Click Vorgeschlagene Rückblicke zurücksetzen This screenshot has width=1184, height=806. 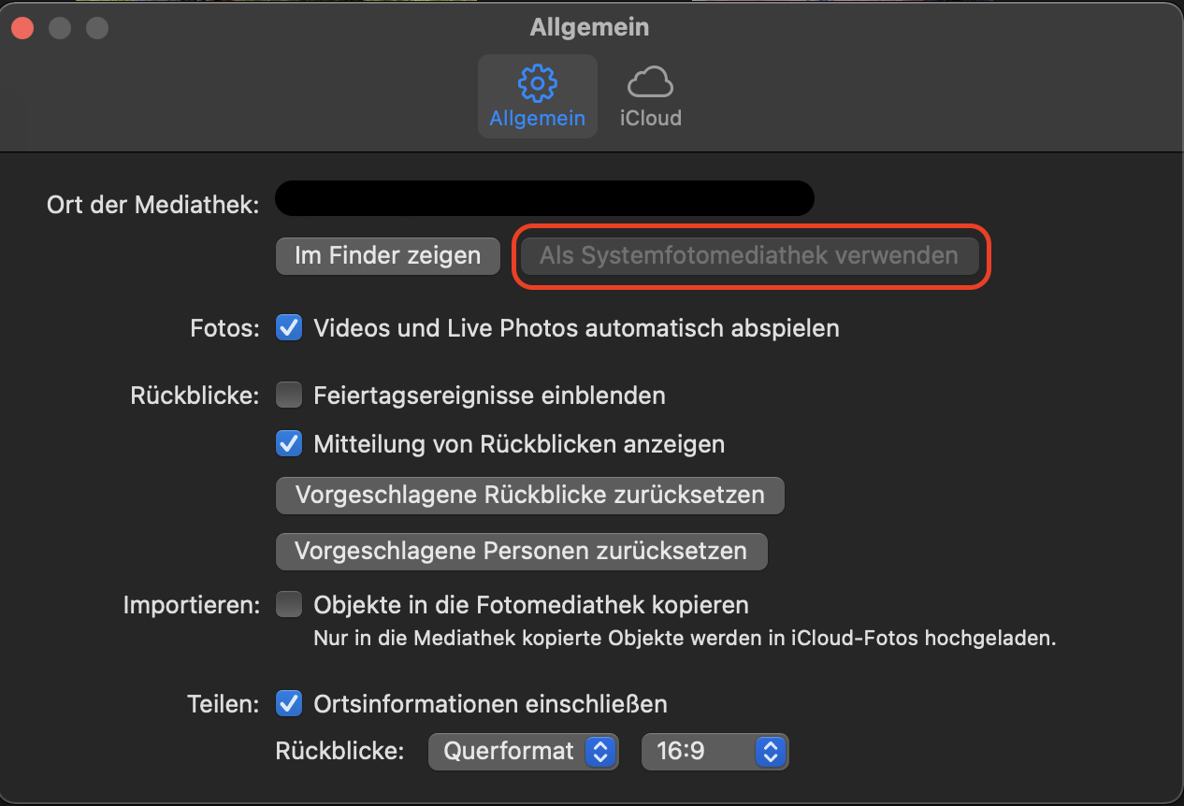coord(529,495)
